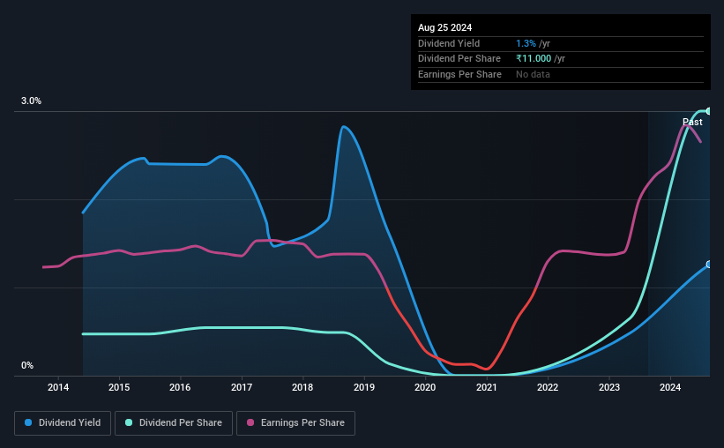The width and height of the screenshot is (724, 448).
Task: Click the Past label on the chart
Action: point(692,122)
